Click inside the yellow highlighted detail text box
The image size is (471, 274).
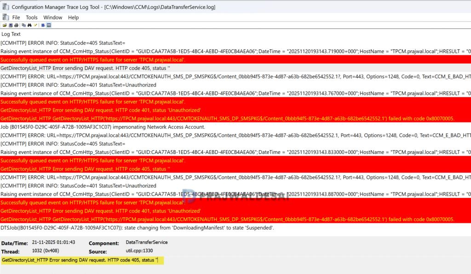pyautogui.click(x=82, y=260)
